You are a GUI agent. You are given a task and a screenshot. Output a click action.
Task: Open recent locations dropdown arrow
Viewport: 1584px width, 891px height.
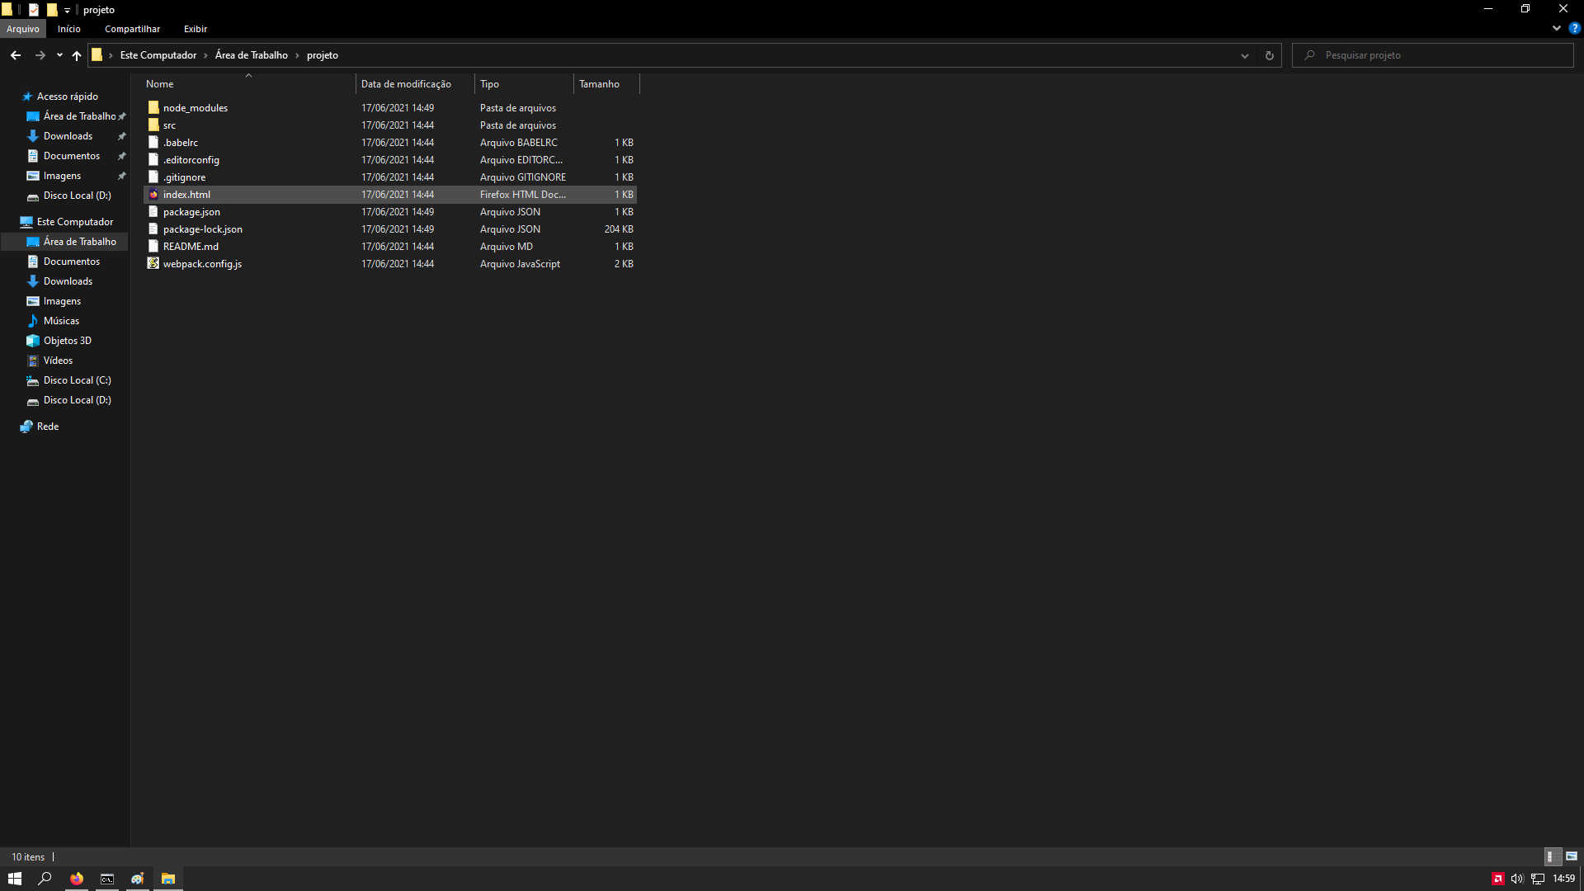point(59,55)
